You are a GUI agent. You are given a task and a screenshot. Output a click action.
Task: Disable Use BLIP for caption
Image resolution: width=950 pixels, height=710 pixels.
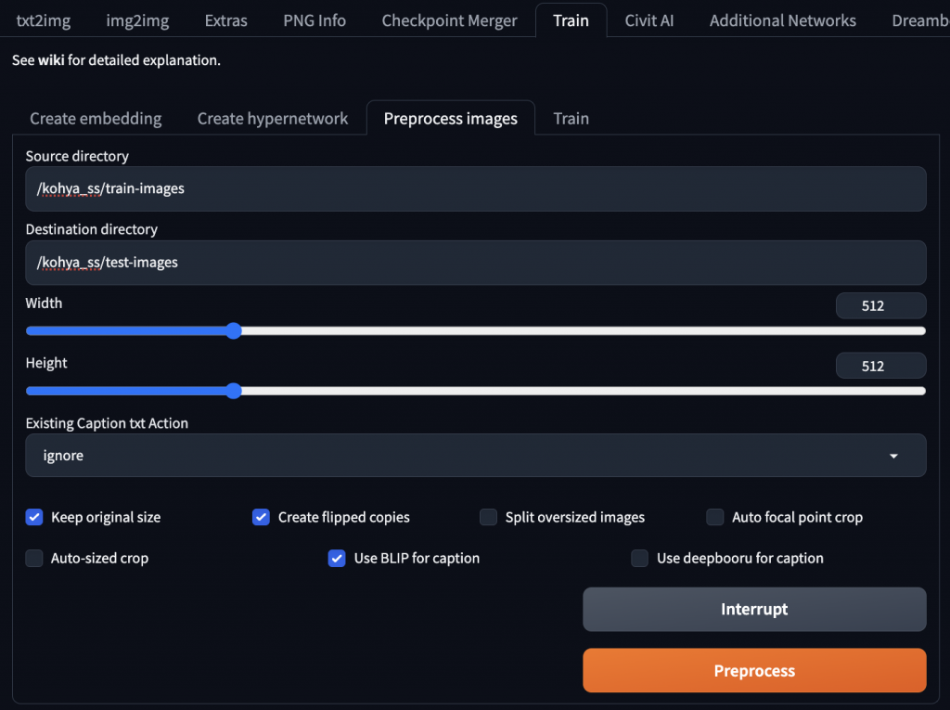[337, 558]
